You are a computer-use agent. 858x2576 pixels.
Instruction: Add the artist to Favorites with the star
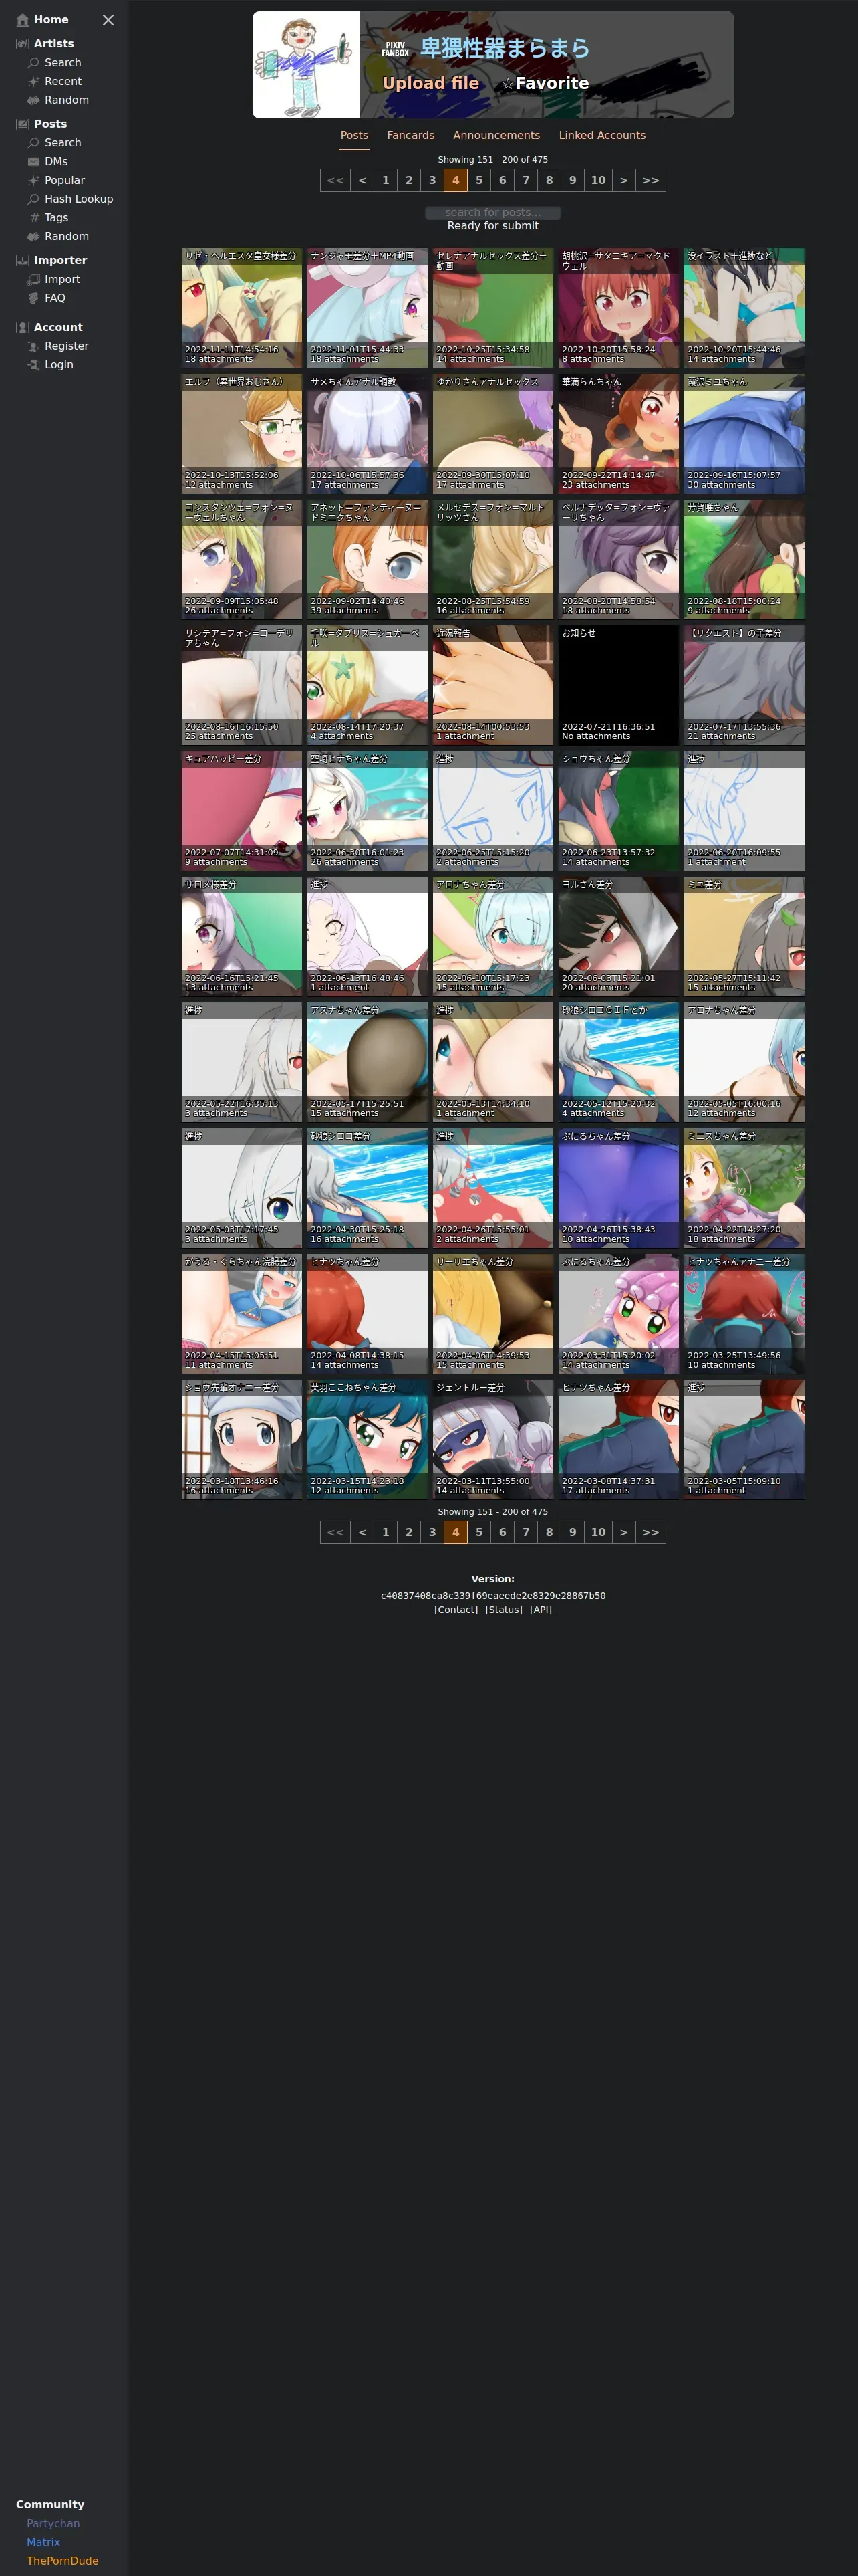point(545,83)
